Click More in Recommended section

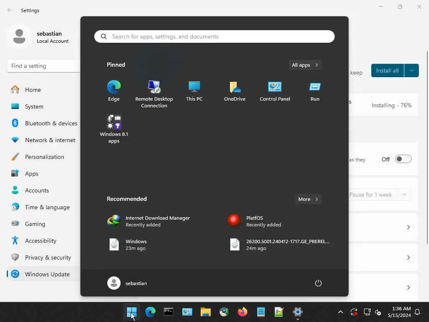308,199
